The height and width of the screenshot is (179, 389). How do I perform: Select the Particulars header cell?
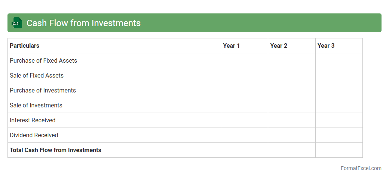coord(25,45)
